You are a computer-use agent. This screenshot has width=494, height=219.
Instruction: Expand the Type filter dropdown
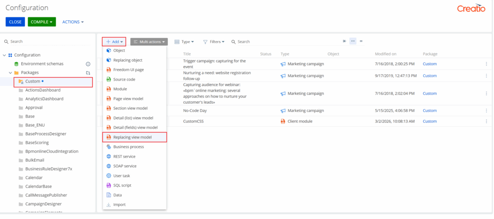(184, 42)
